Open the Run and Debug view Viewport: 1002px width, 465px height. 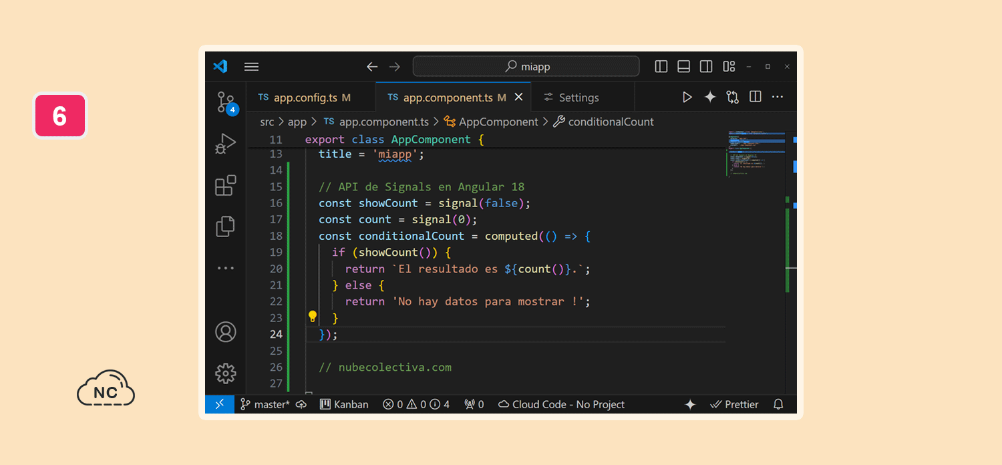(x=226, y=144)
